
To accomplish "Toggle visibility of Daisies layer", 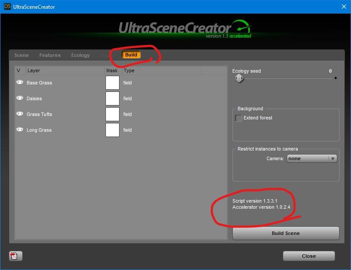I will [20, 98].
